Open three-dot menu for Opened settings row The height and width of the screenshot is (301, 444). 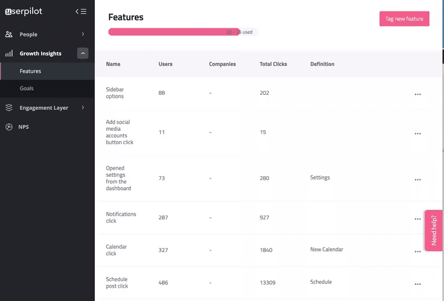417,180
